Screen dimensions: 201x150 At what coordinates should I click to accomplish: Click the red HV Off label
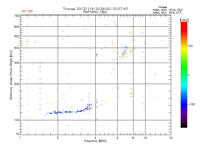pos(27,11)
